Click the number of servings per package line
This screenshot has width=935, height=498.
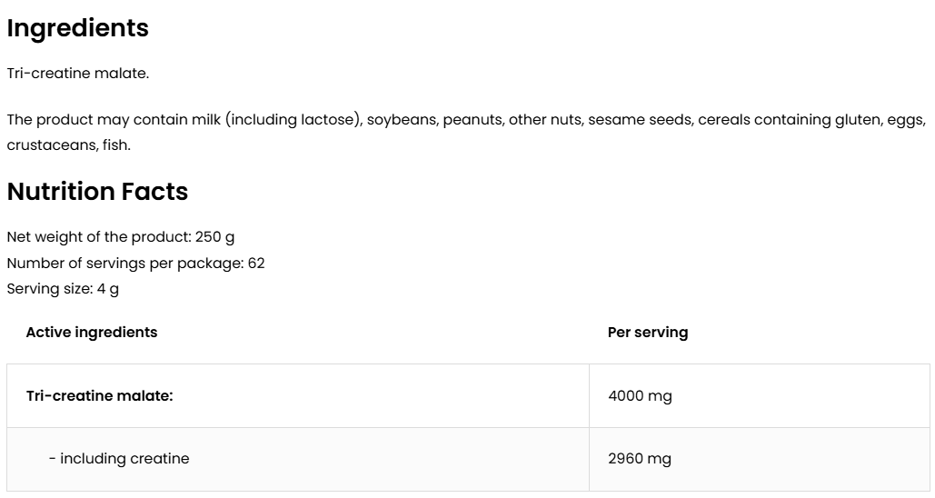tap(135, 264)
